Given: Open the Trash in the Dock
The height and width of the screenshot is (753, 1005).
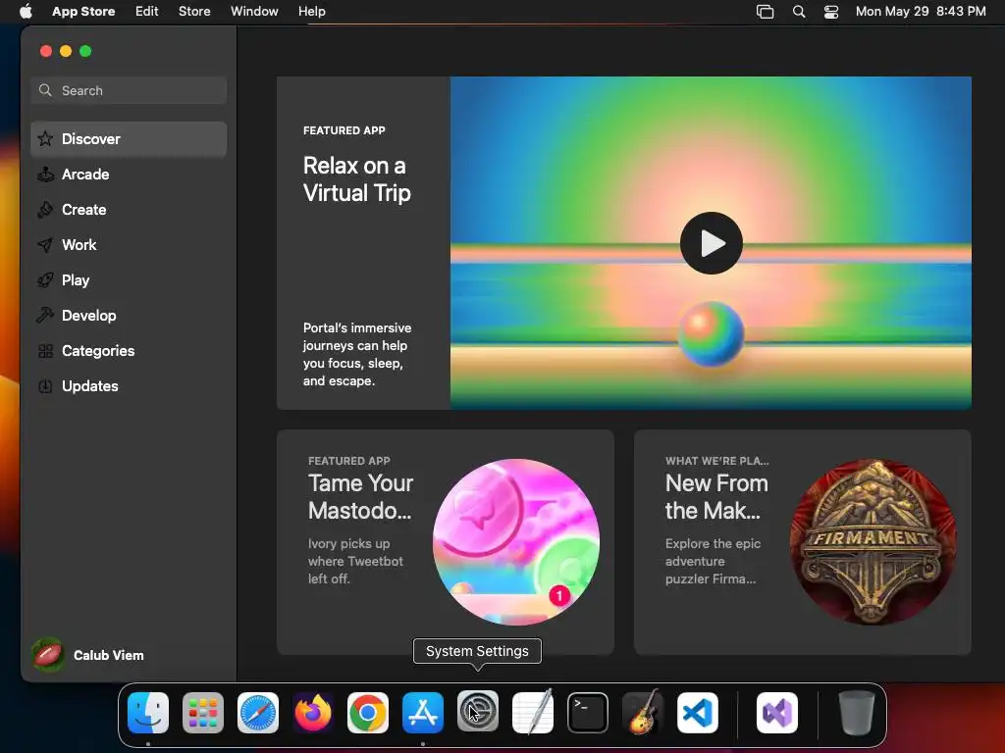Looking at the screenshot, I should [856, 713].
